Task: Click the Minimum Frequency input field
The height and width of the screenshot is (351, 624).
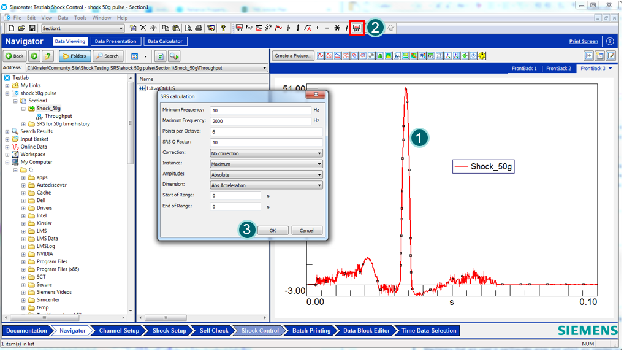Action: (x=260, y=110)
